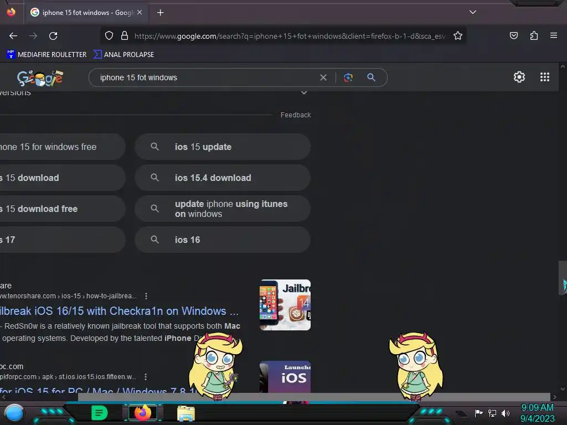
Task: Click the Google doodle logo
Action: coord(40,77)
